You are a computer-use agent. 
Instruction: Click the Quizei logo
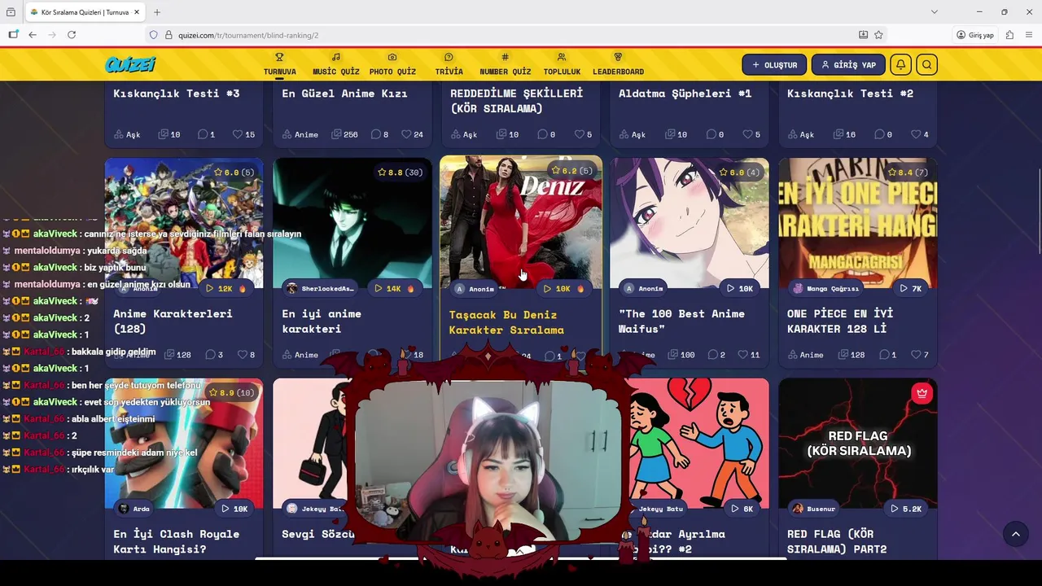(x=130, y=64)
